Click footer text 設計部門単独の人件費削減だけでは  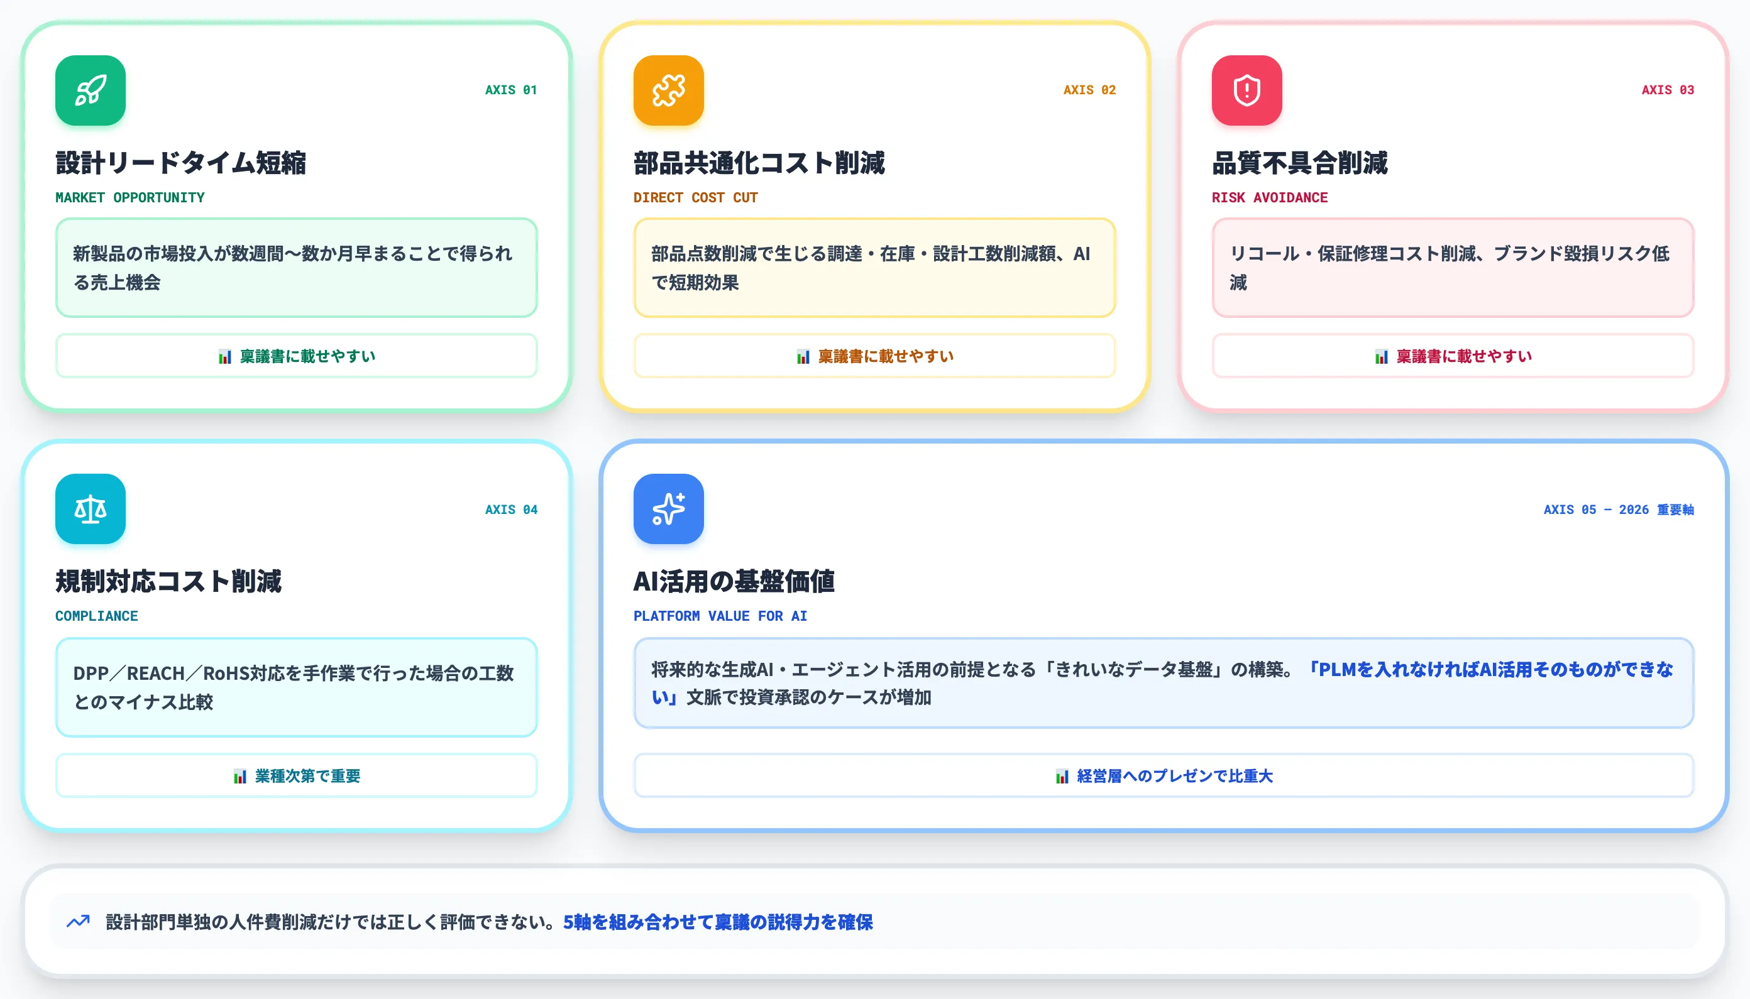[330, 922]
